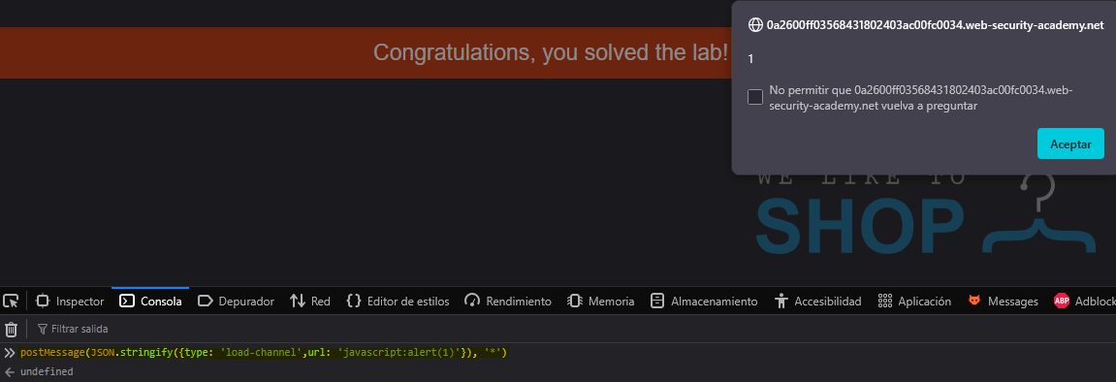The height and width of the screenshot is (382, 1116).
Task: Clear console output with trash icon
Action: [x=12, y=329]
